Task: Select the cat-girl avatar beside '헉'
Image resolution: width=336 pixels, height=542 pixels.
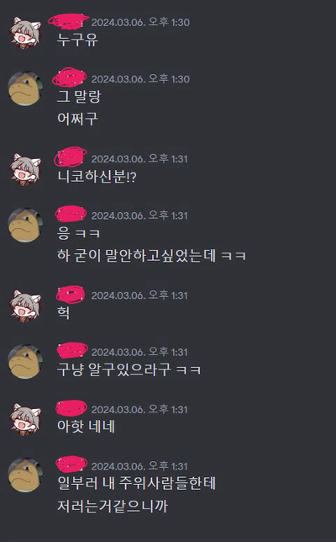Action: pos(25,305)
